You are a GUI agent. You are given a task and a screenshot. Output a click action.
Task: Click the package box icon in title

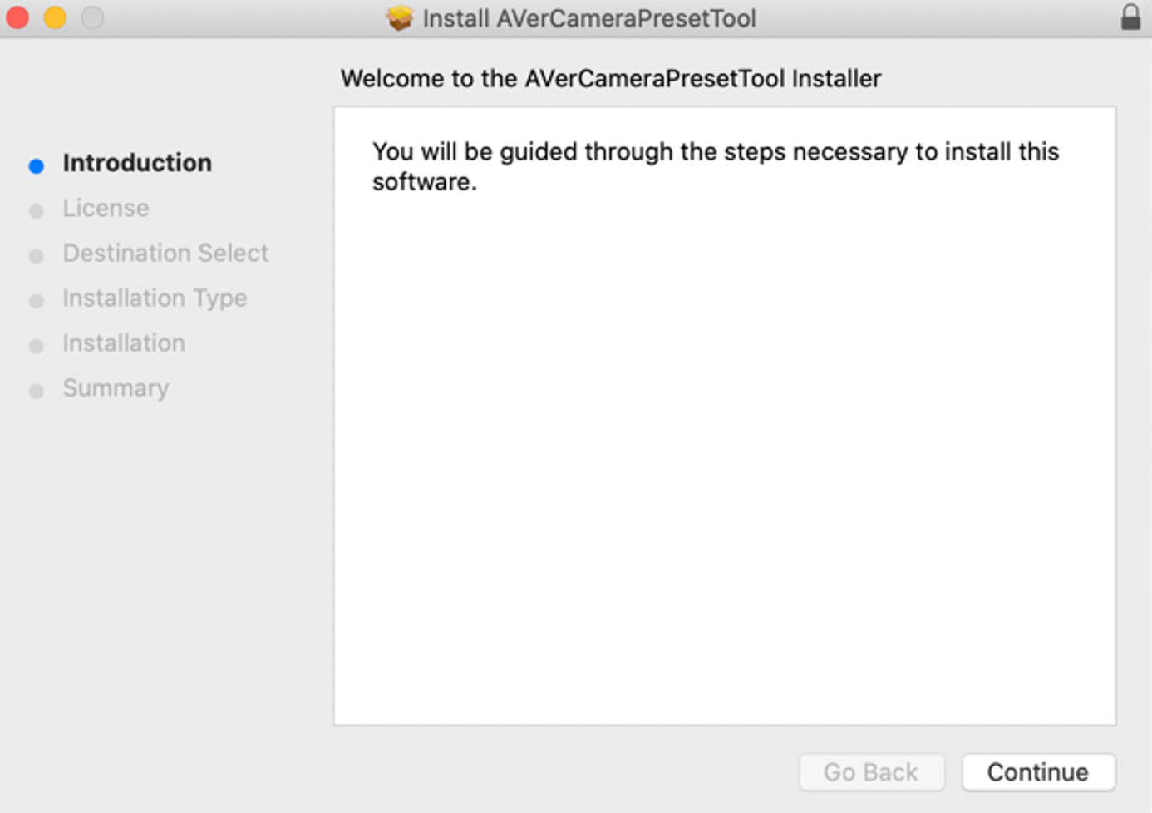tap(400, 18)
